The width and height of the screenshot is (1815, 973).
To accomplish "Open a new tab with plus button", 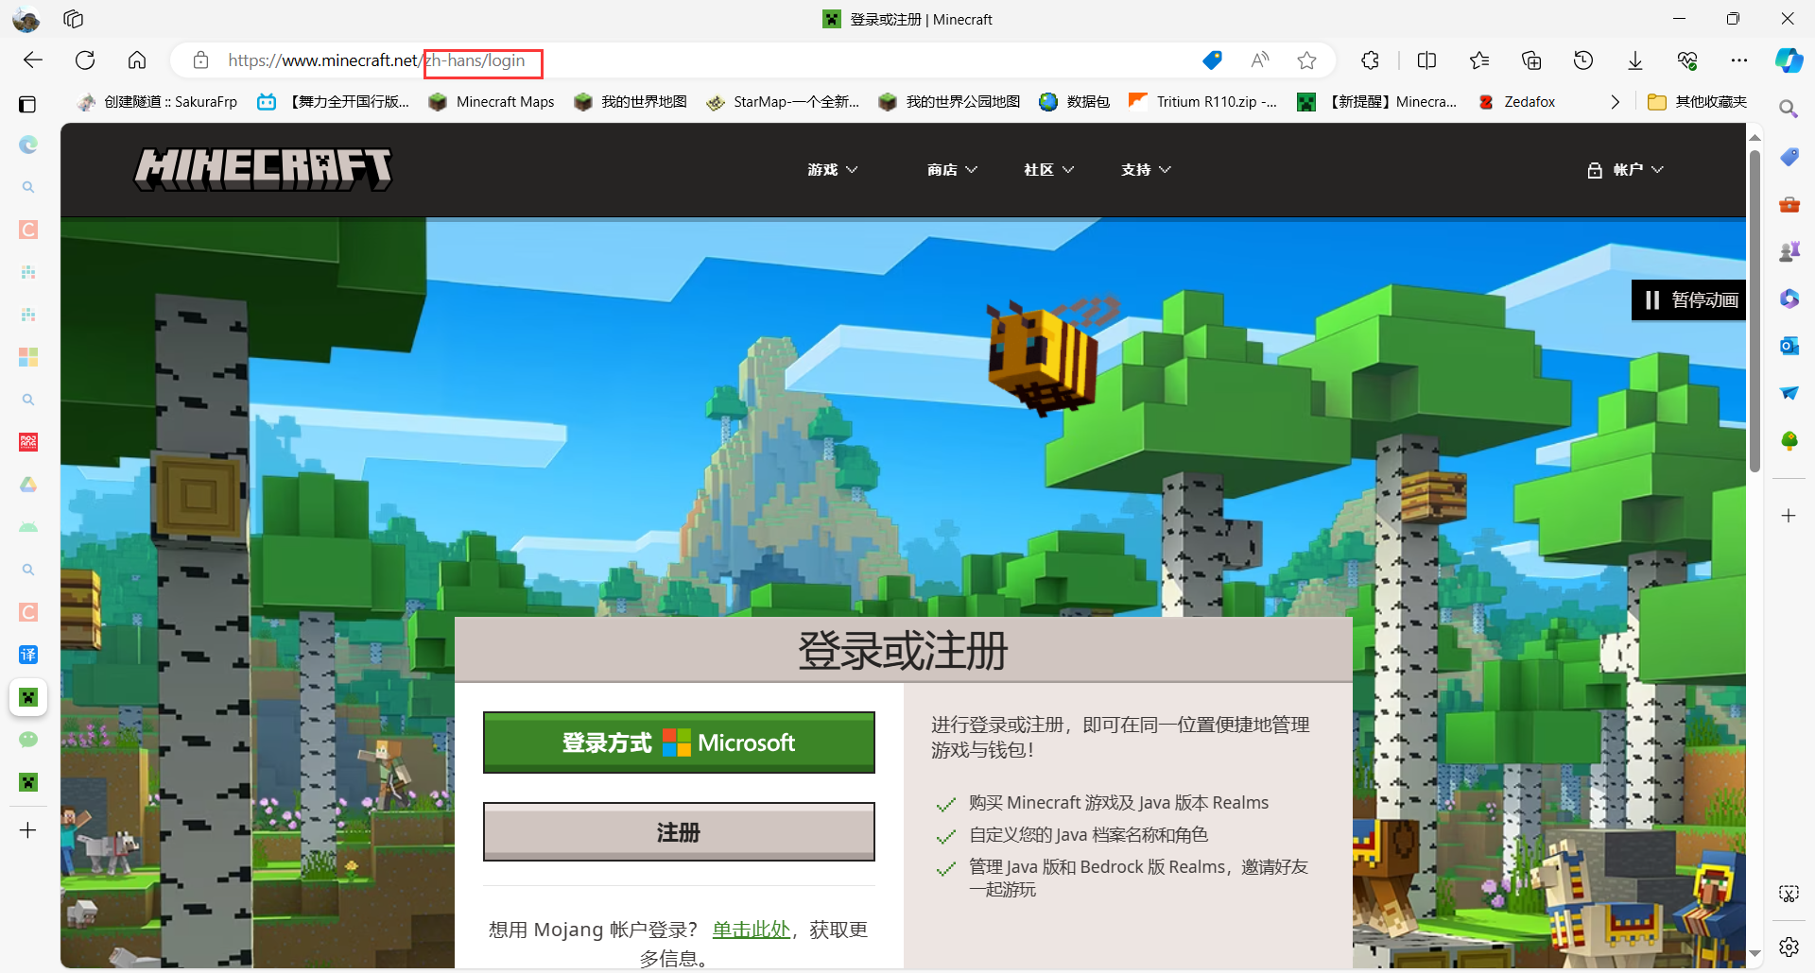I will point(28,830).
